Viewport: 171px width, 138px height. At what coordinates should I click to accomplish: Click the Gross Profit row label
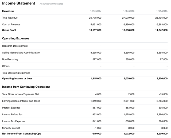tap(9, 30)
